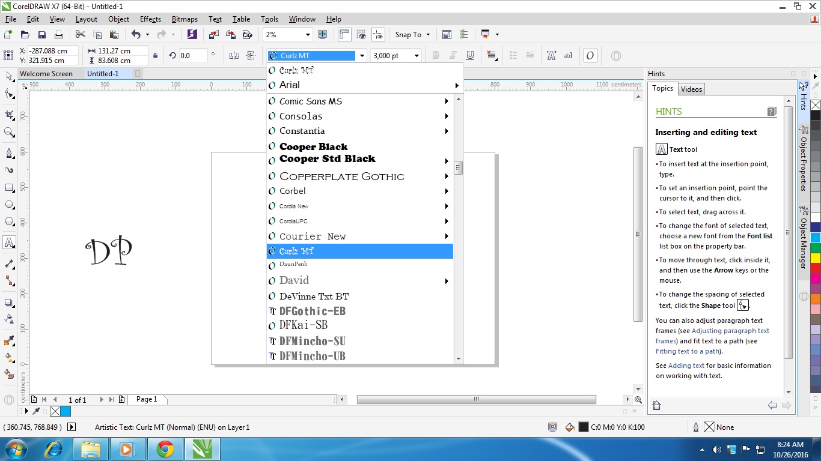The width and height of the screenshot is (821, 461).
Task: Click the Print icon
Action: 59,35
